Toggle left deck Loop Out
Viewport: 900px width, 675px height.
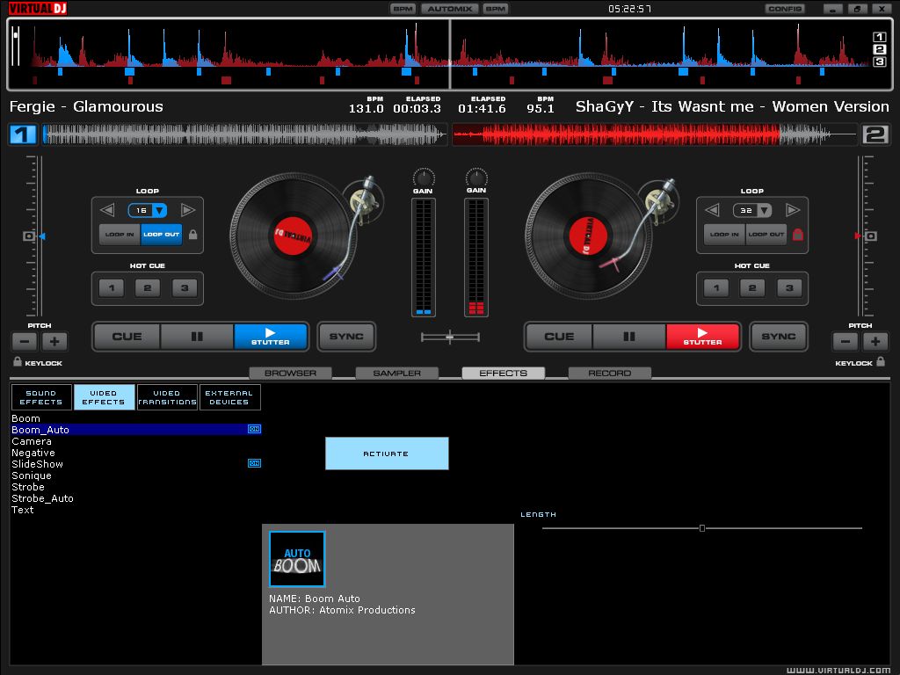[x=162, y=235]
